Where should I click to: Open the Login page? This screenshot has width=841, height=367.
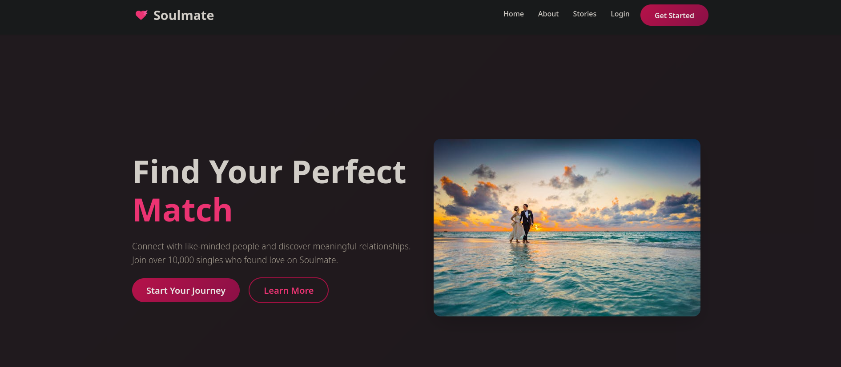pyautogui.click(x=620, y=14)
